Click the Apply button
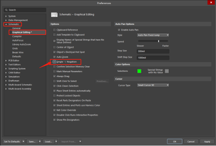216x146 pixels. 207,142
